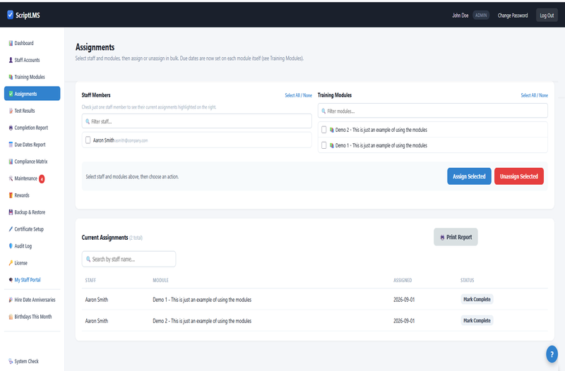
Task: Click the Assign Selected button
Action: coord(469,176)
